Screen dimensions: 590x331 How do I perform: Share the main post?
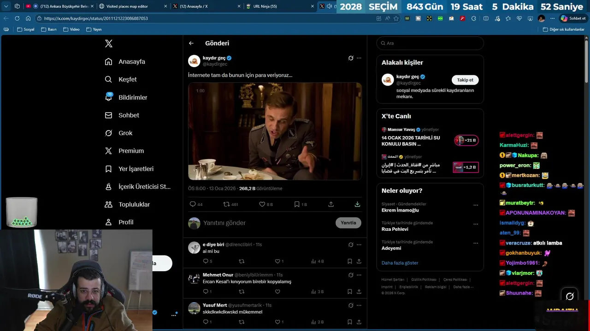point(331,204)
